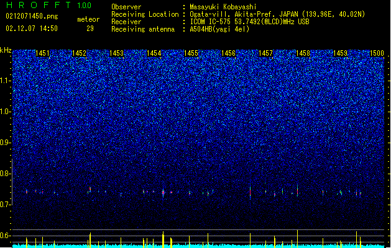Click the 1451 time marker
This screenshot has width=391, height=248.
pyautogui.click(x=42, y=53)
